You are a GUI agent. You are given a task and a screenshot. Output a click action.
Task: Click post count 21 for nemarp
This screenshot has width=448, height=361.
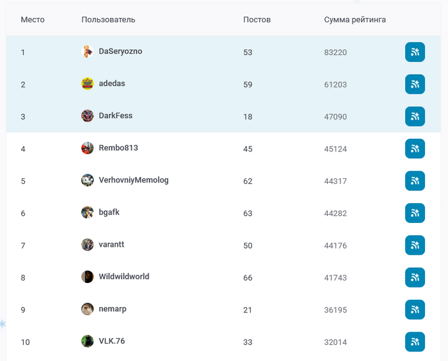click(248, 311)
